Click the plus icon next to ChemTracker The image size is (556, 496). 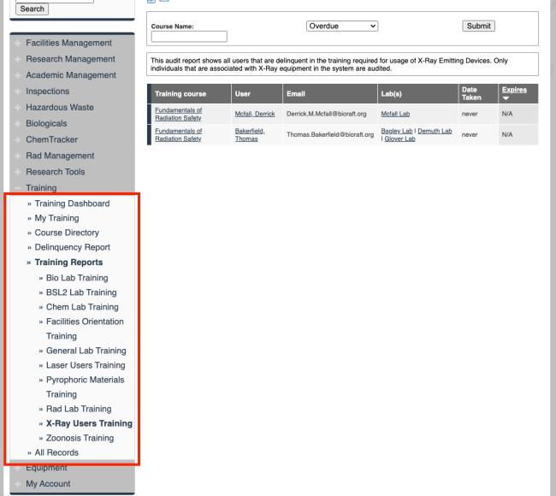[x=17, y=139]
